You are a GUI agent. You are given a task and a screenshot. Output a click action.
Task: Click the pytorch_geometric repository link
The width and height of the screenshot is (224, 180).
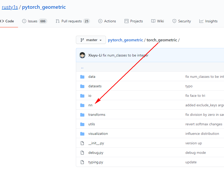click(x=44, y=7)
